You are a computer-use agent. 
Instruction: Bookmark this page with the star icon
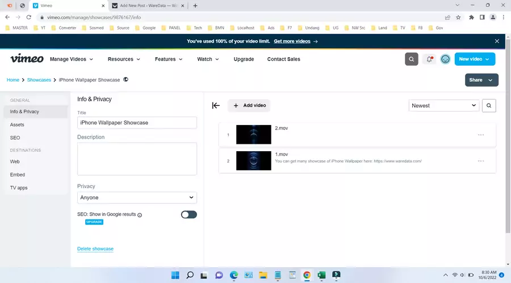coord(458,17)
